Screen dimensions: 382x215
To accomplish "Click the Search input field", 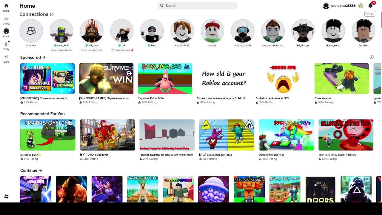I will [x=197, y=5].
